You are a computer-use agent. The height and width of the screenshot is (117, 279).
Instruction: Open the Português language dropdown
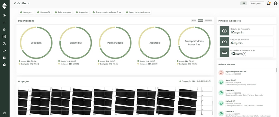tap(257, 3)
